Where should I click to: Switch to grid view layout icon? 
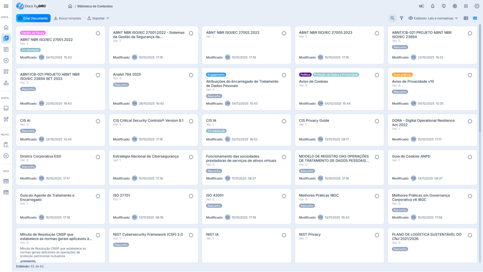[x=475, y=18]
